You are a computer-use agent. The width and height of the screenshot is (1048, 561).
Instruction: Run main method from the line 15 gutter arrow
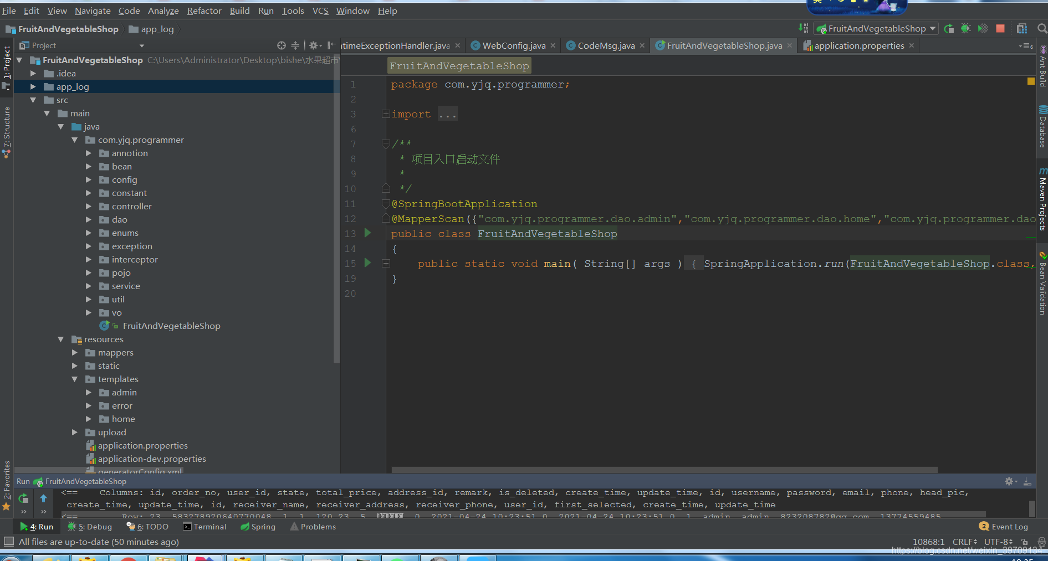[x=367, y=263]
